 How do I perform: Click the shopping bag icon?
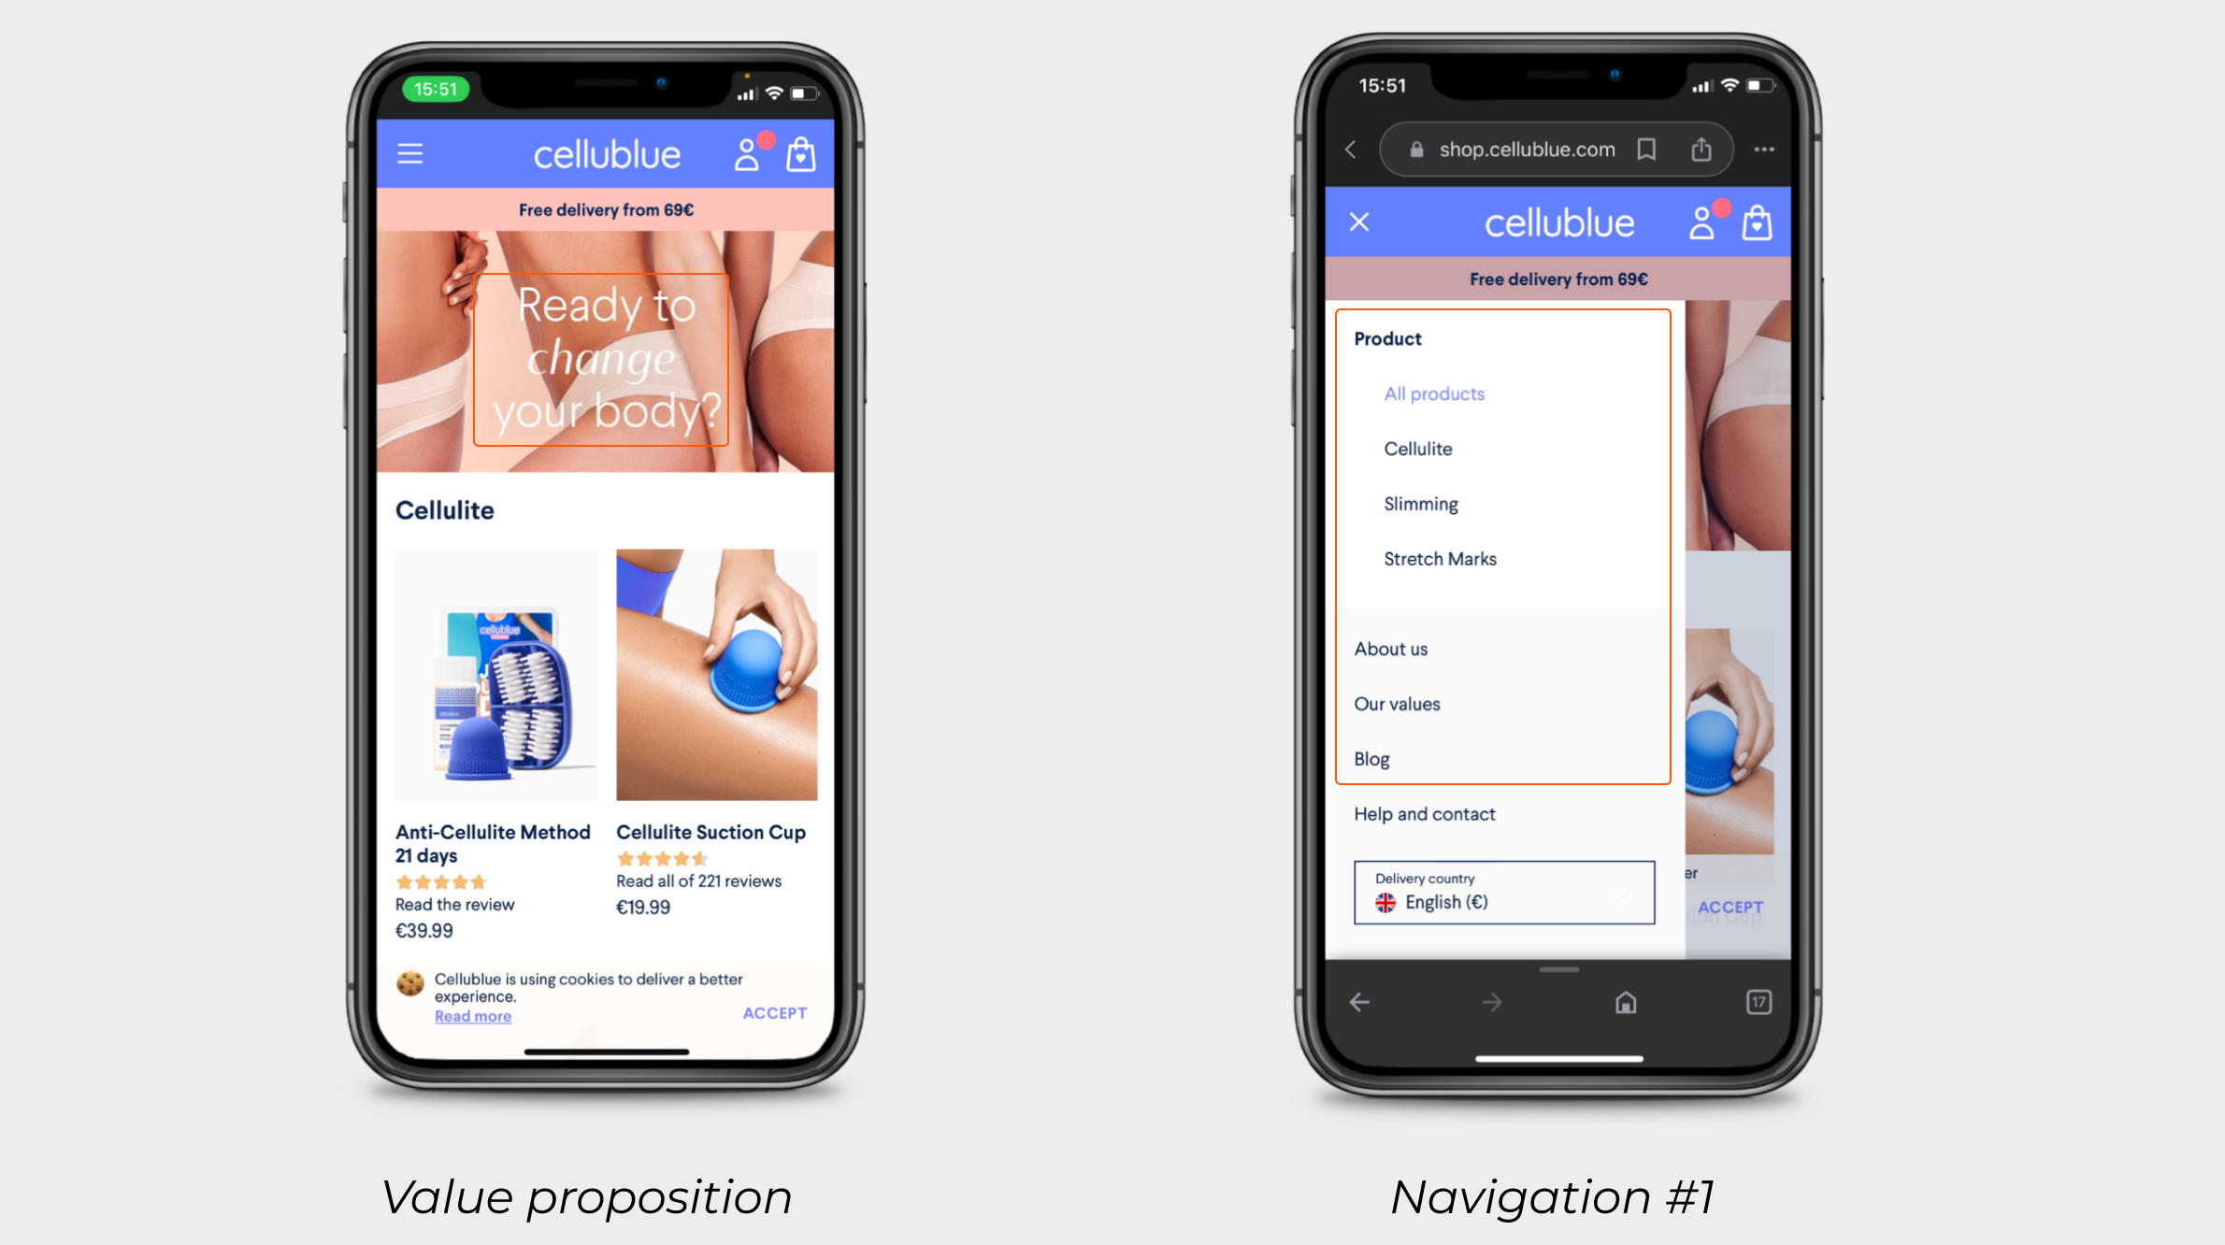click(x=801, y=154)
